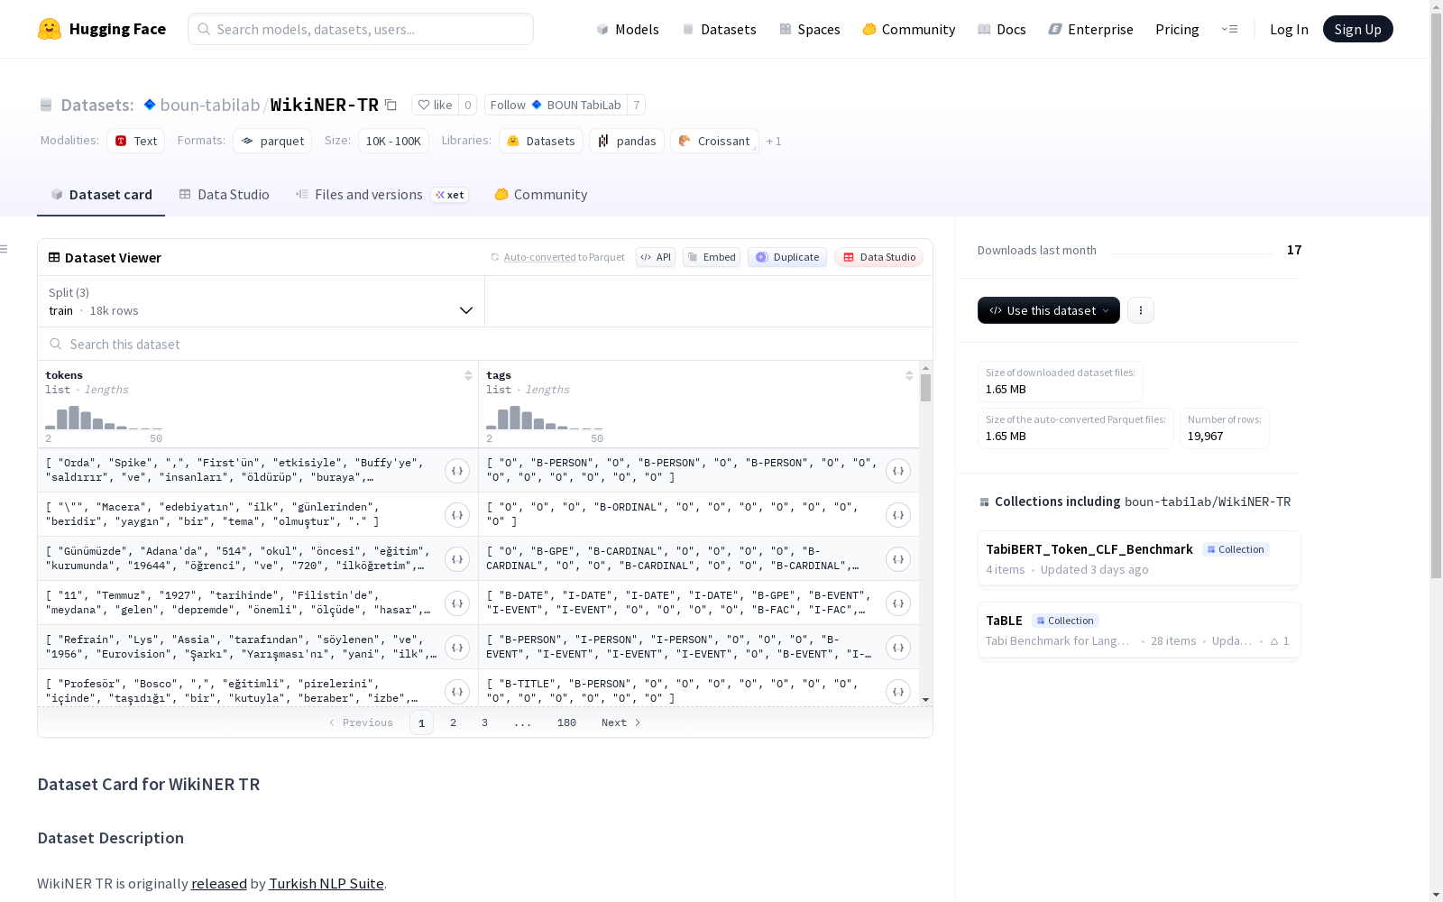Focus the search models, datasets, users field
1443x902 pixels.
pos(361,29)
